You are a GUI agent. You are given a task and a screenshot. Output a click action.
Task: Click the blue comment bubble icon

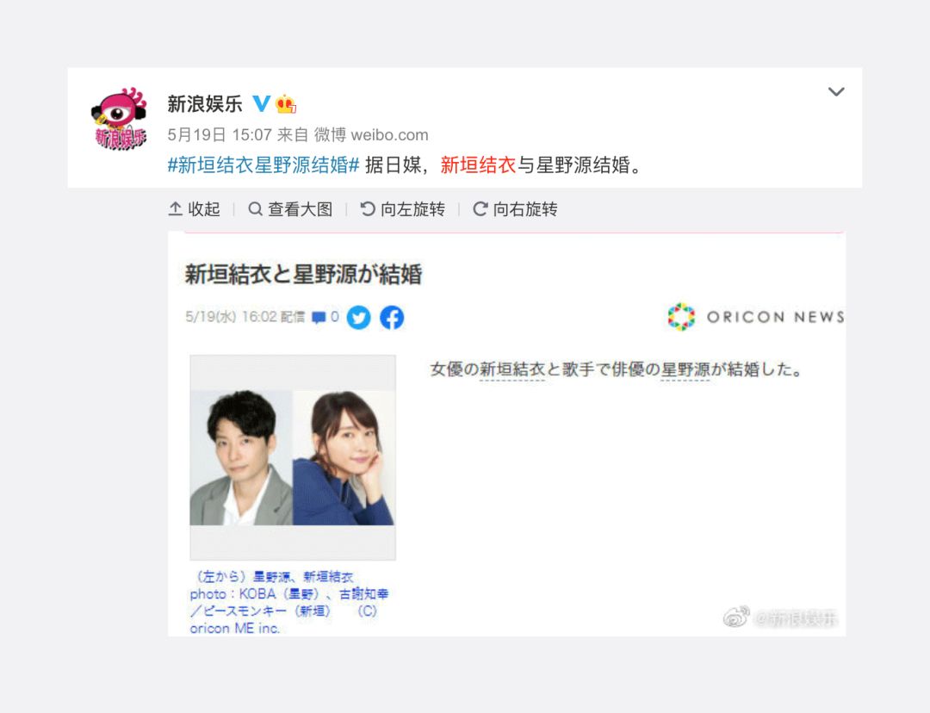pos(319,318)
